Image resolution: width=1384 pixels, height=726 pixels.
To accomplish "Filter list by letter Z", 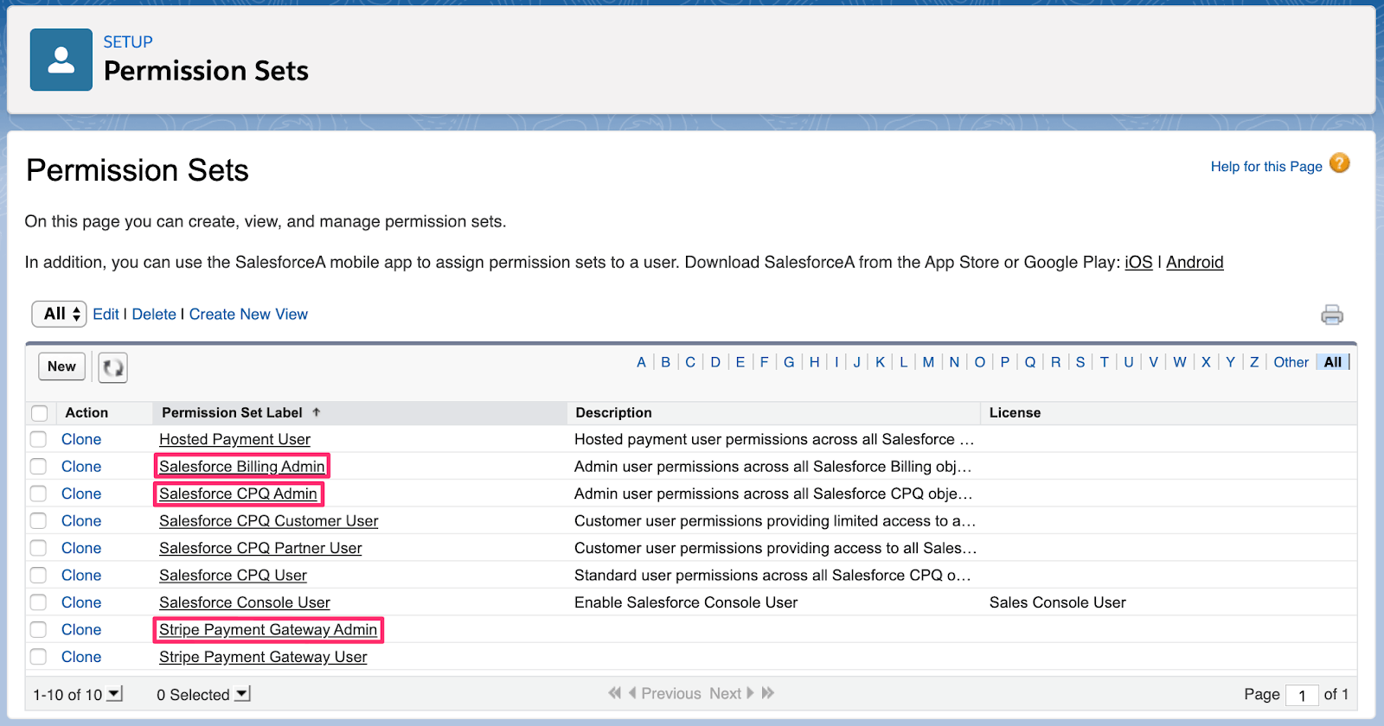I will coord(1254,362).
